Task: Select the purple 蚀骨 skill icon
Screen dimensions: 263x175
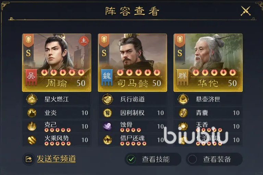Action: click(108, 126)
